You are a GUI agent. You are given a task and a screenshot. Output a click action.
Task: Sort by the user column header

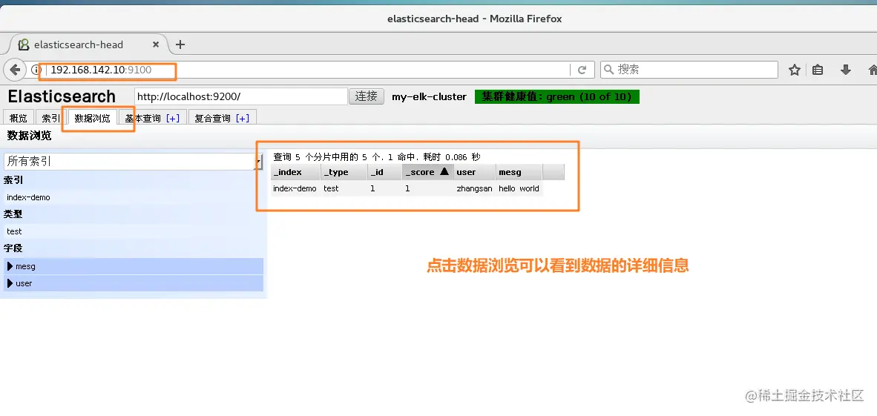(x=474, y=172)
